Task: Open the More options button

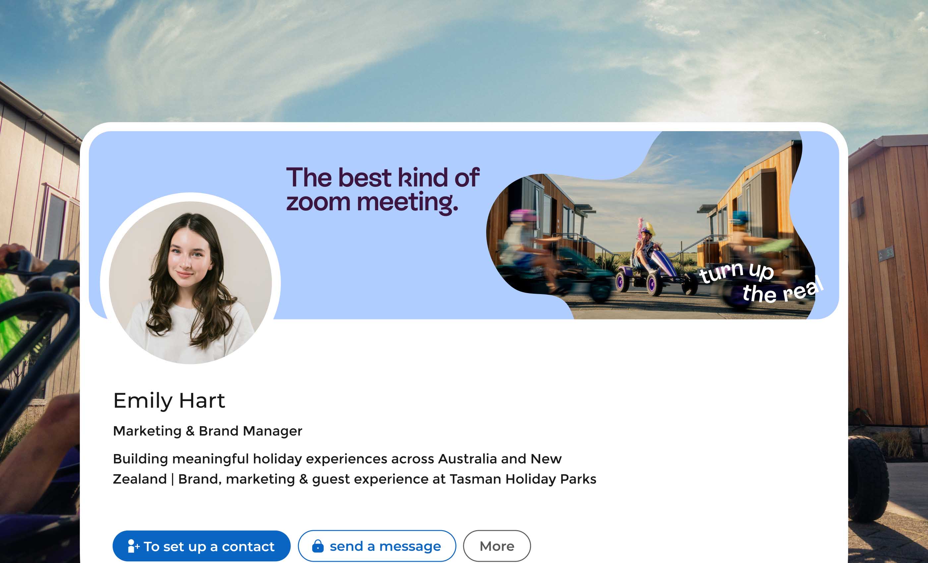Action: [496, 546]
